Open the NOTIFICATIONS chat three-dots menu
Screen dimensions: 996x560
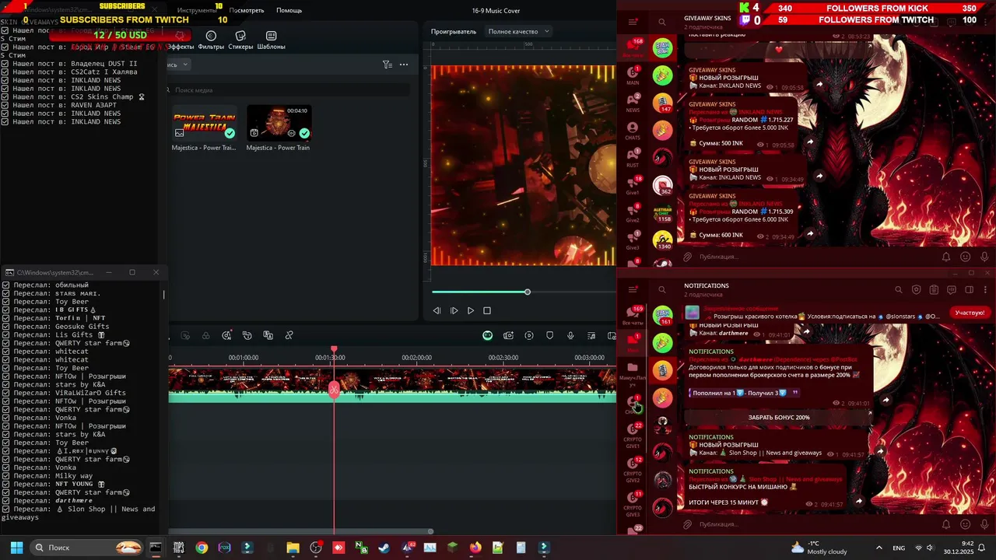coord(986,289)
